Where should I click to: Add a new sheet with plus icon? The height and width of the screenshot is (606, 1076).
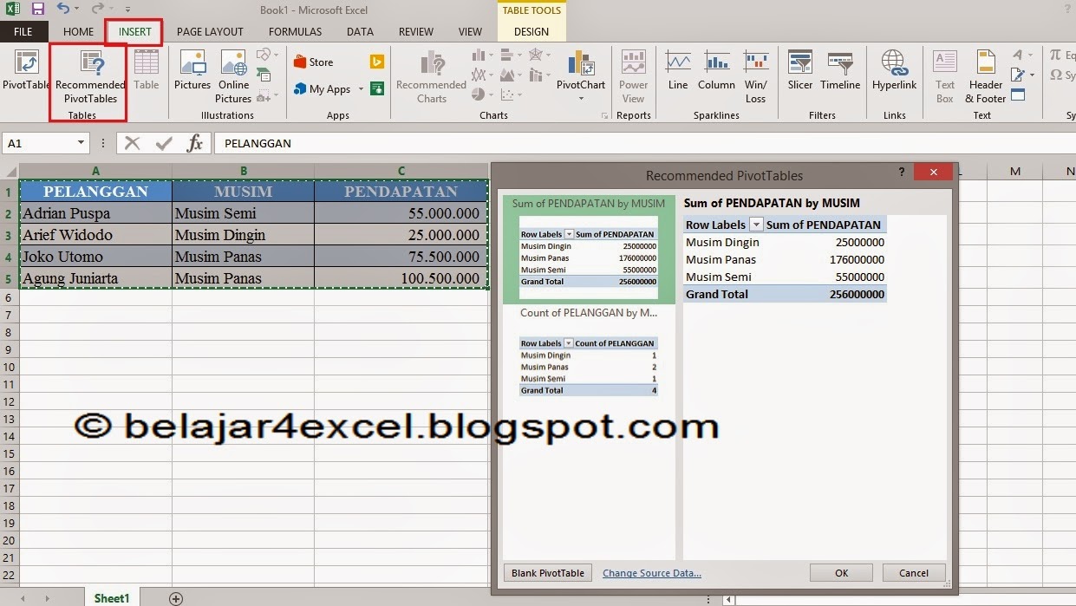point(176,598)
